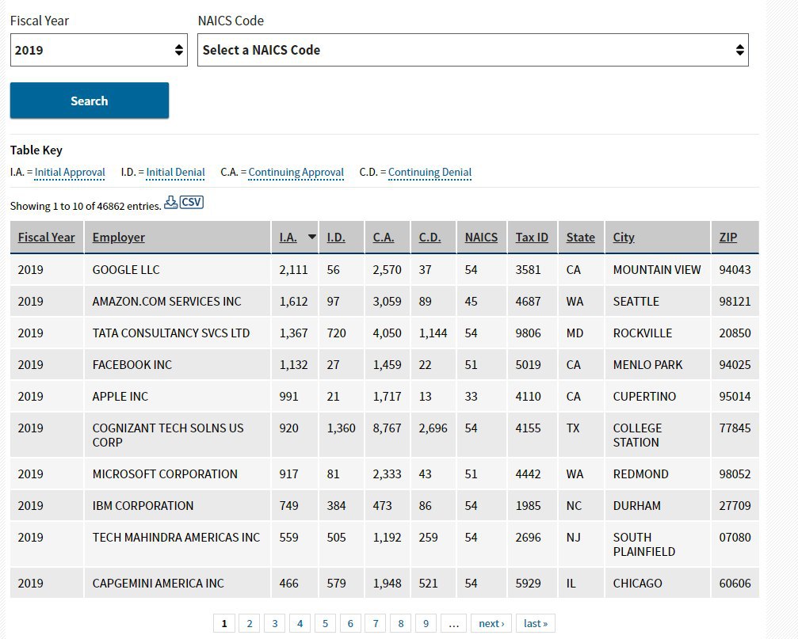
Task: Click the COLLEGE STATION city cell
Action: pyautogui.click(x=658, y=436)
